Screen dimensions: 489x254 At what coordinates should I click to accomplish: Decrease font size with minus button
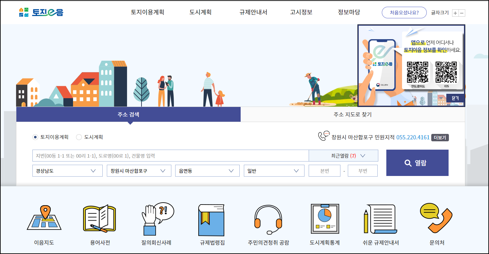click(462, 13)
